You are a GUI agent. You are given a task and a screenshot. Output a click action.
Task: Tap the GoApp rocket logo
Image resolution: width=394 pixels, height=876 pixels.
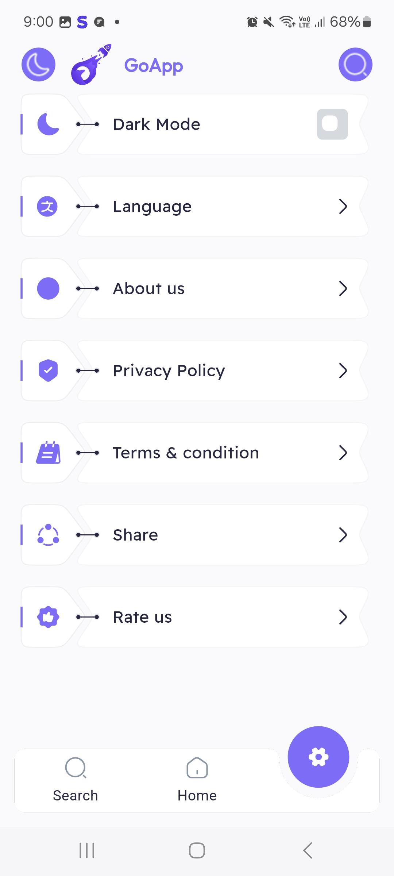coord(91,65)
